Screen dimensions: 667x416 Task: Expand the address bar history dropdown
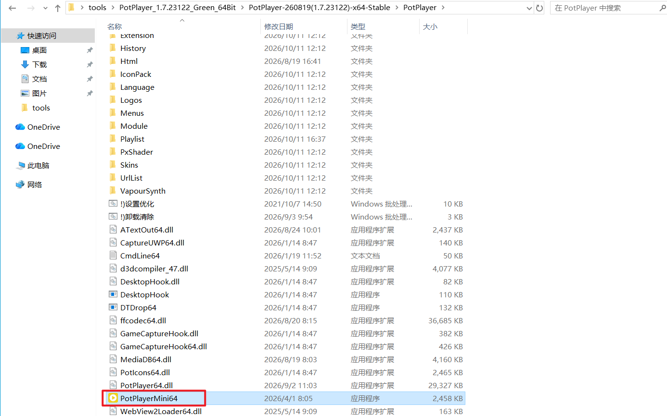point(529,8)
